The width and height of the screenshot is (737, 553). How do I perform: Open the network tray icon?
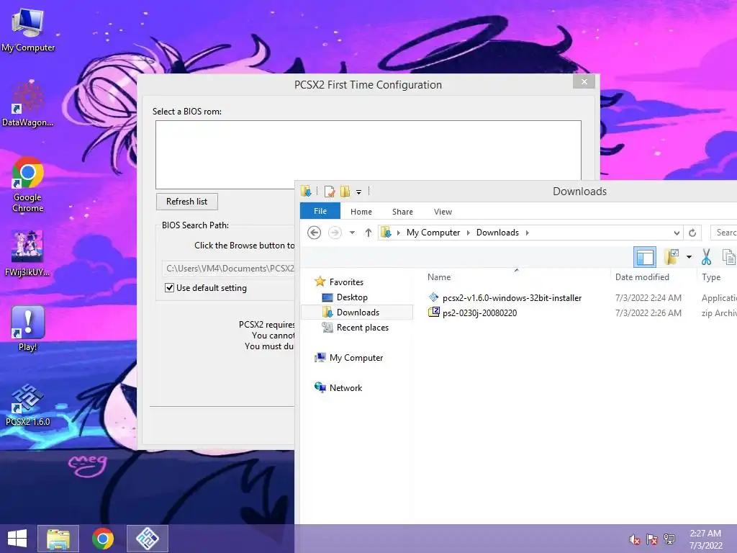click(x=669, y=539)
